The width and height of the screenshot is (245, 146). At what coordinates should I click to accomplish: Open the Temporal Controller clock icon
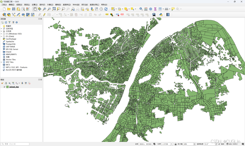101,9
